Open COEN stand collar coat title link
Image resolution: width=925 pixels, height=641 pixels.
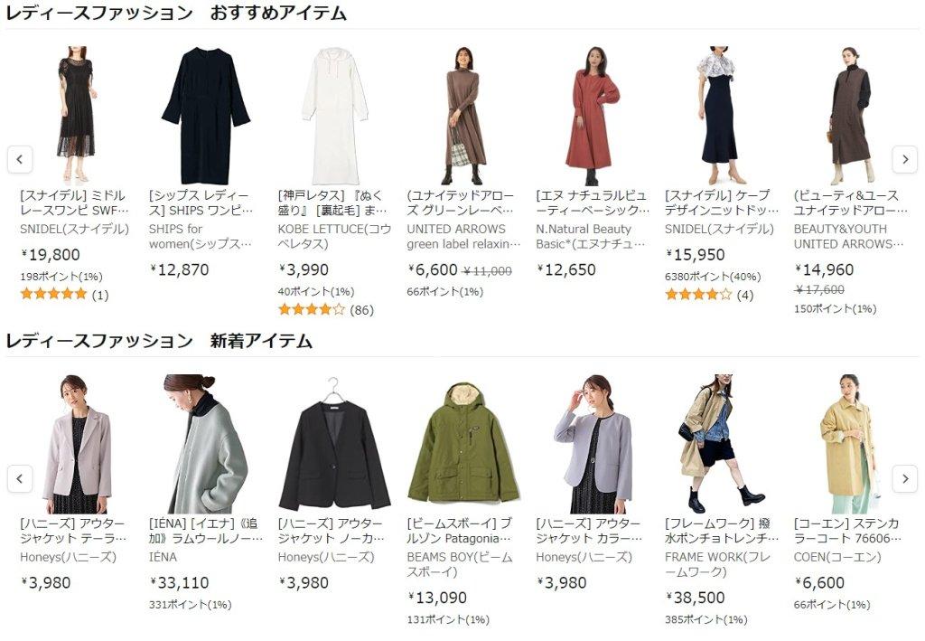[x=847, y=531]
